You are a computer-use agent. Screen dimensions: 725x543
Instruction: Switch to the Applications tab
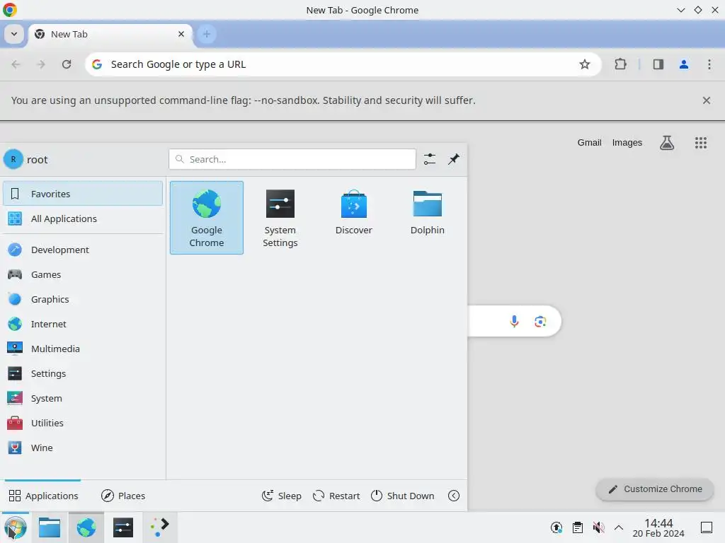[43, 496]
